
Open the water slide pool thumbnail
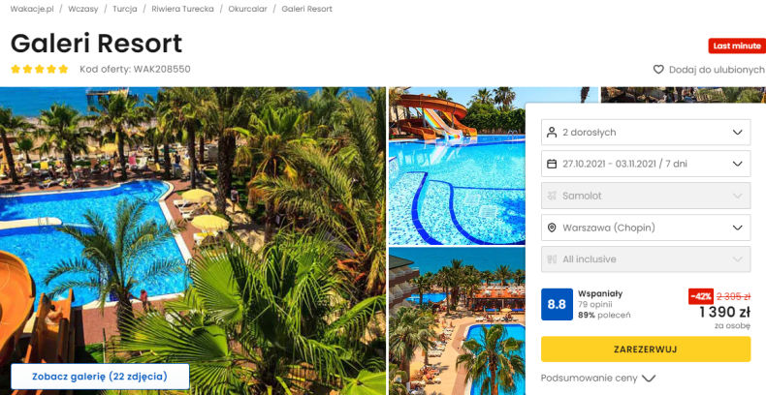[x=457, y=166]
